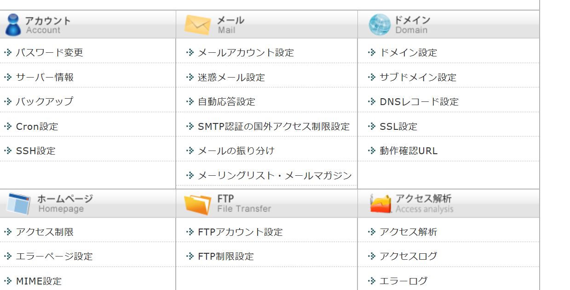Click the Access analysis chart icon
This screenshot has width=570, height=290.
[x=380, y=204]
